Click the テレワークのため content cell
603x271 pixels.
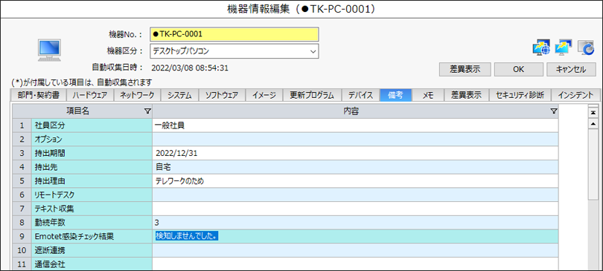[x=355, y=180]
